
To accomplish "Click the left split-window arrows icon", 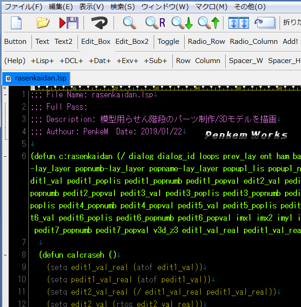I will [234, 23].
